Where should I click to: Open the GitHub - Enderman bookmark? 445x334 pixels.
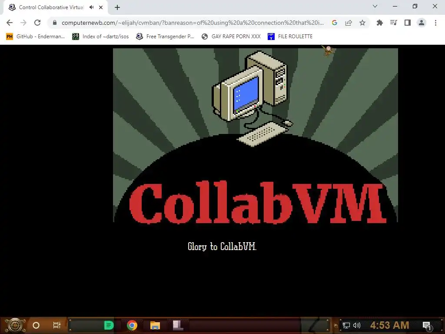[36, 37]
